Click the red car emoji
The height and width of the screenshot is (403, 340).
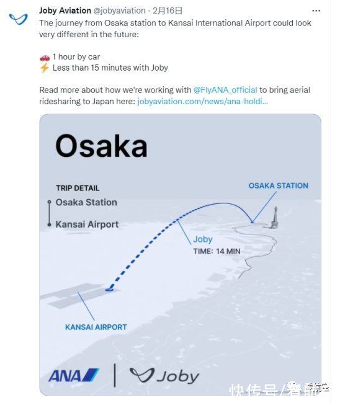point(44,57)
